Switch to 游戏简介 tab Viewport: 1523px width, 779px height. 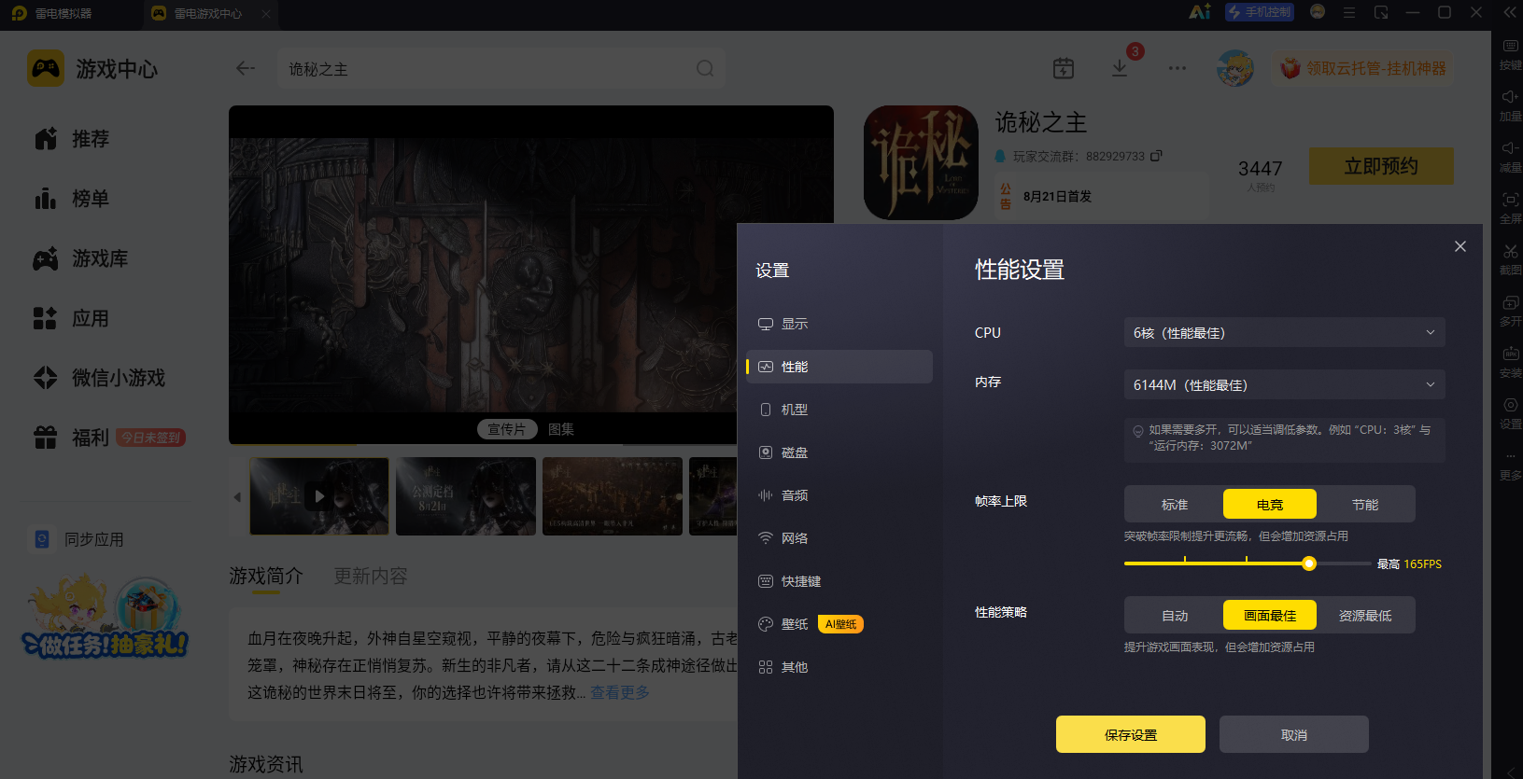266,577
